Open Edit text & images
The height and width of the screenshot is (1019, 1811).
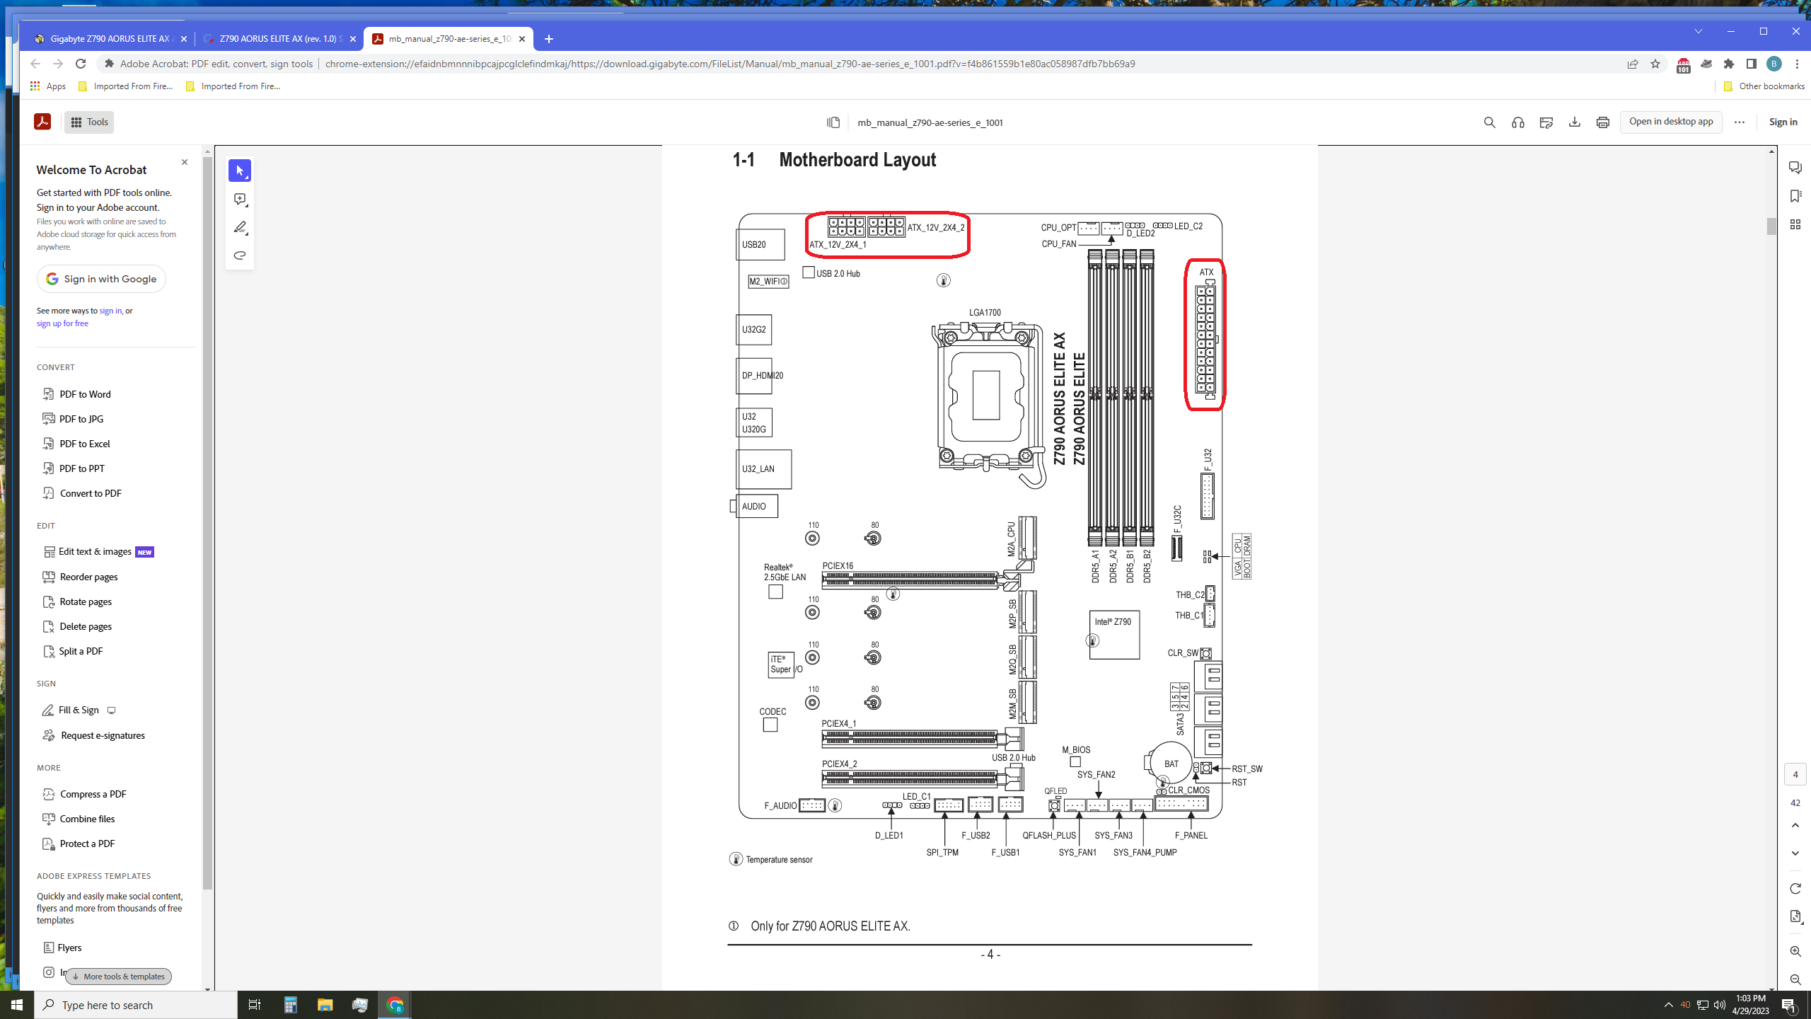(x=98, y=552)
